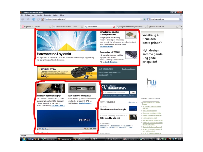This screenshot has height=152, width=203.
Task: Open the Vis menu
Action: point(33,15)
